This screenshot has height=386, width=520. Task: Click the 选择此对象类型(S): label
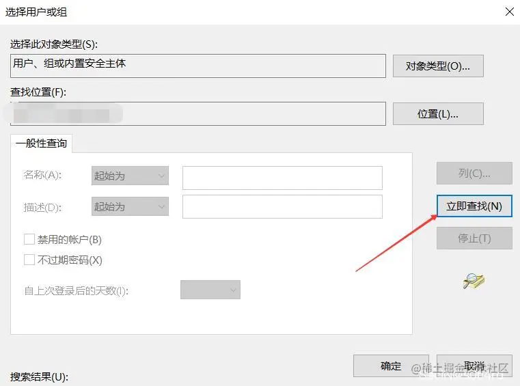[x=54, y=44]
